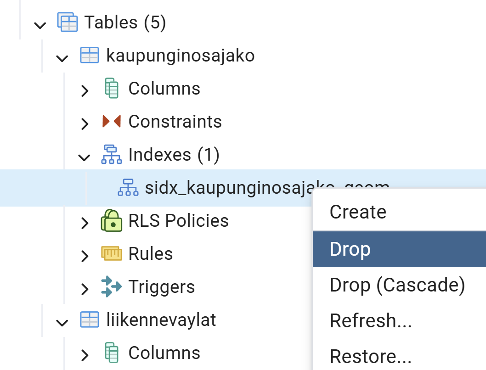Click the Constraints node icon
The height and width of the screenshot is (370, 486).
click(x=111, y=122)
